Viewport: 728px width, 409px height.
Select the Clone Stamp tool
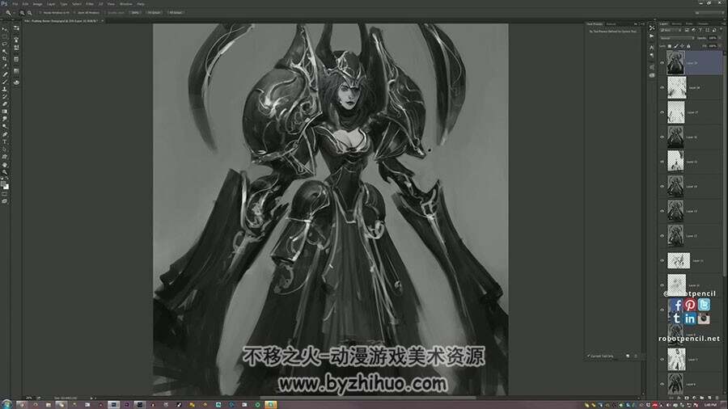pyautogui.click(x=5, y=89)
